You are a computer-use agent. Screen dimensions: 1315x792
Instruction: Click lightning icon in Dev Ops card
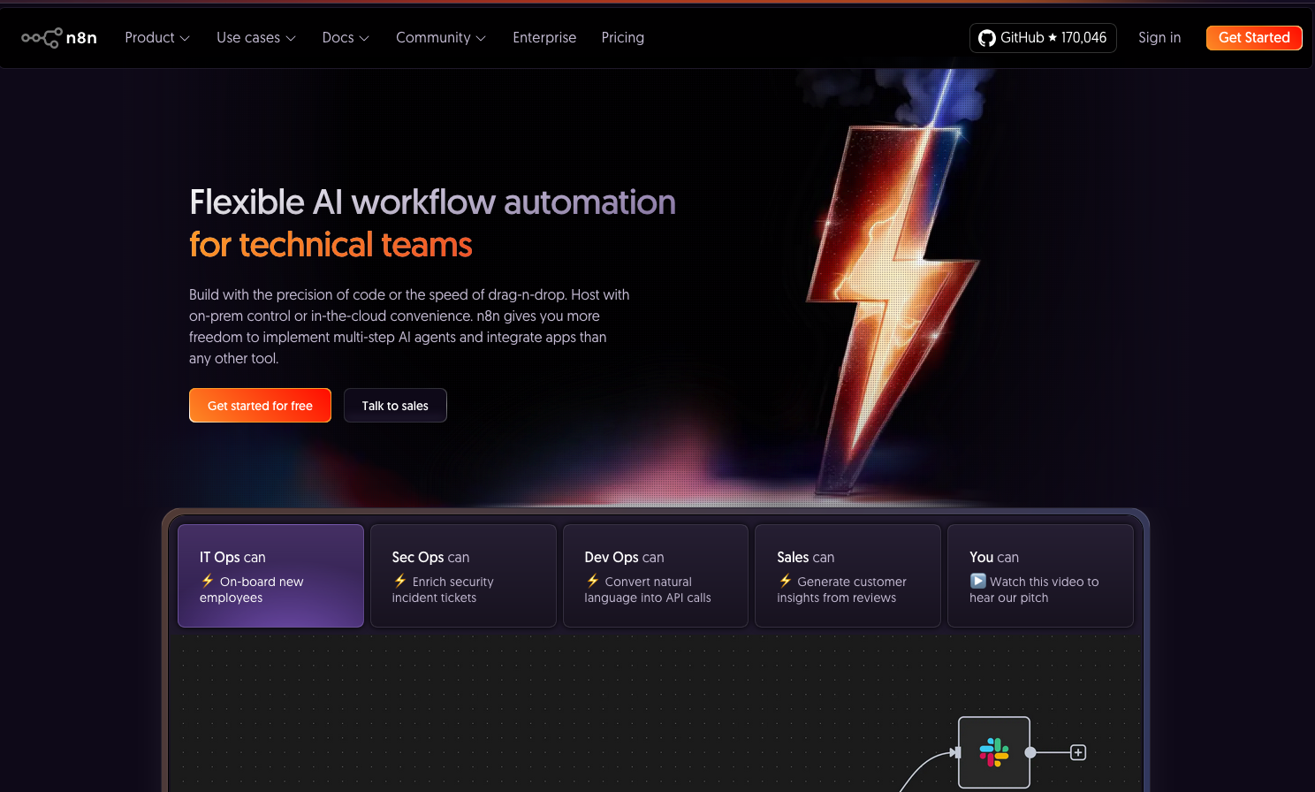pyautogui.click(x=593, y=581)
